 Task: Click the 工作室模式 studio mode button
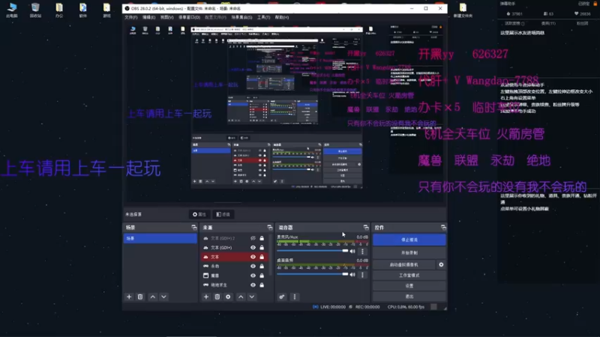pos(409,275)
